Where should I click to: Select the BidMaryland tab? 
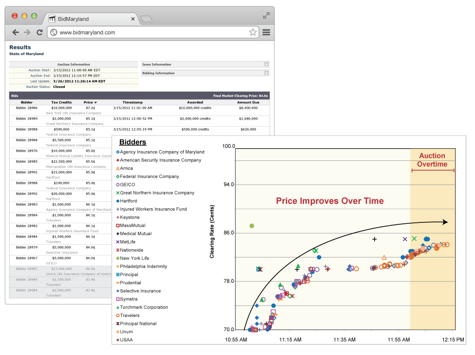(x=92, y=19)
